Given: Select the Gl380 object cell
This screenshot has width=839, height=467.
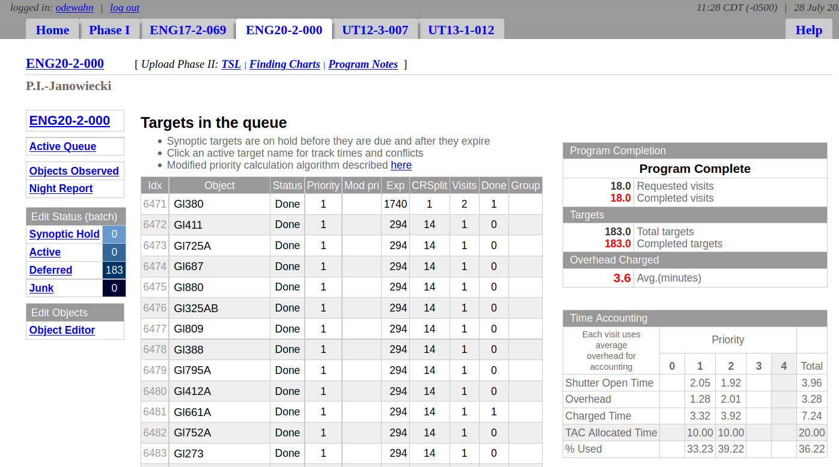Looking at the screenshot, I should click(x=219, y=204).
